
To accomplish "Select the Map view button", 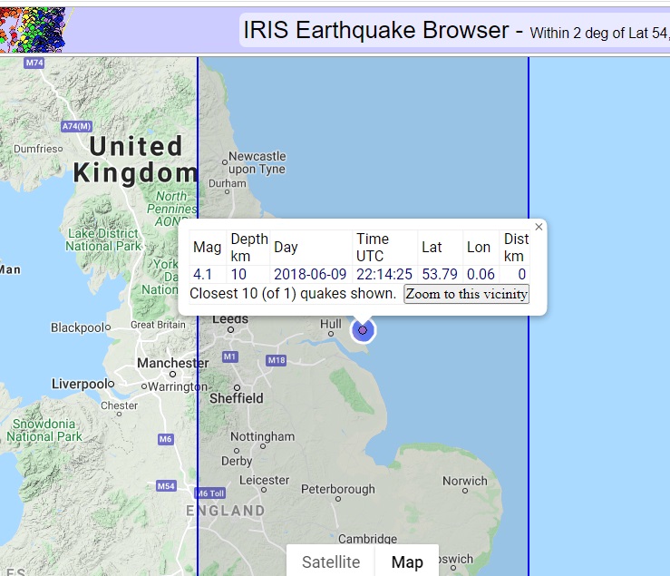I will click(x=407, y=561).
